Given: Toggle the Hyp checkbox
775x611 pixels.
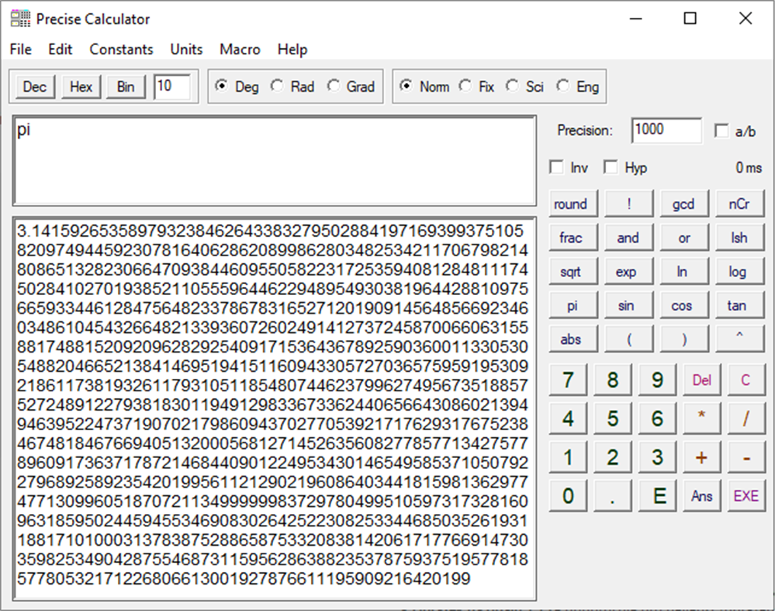Looking at the screenshot, I should [611, 167].
